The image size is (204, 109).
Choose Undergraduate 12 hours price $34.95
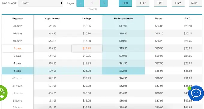point(123,93)
